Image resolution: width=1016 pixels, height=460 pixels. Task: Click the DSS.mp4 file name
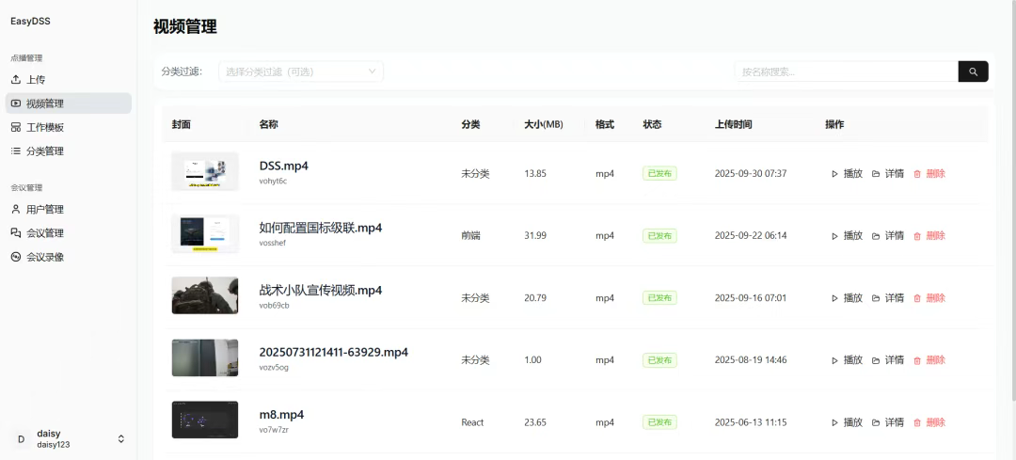284,166
